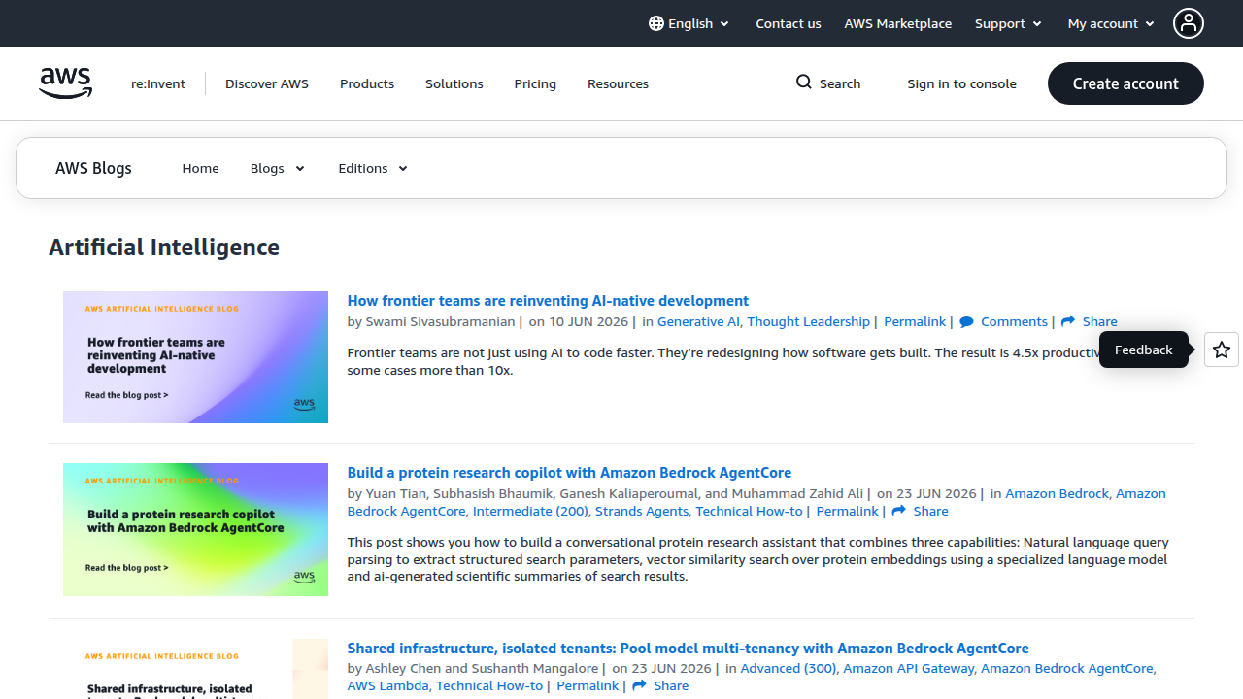Open Discover AWS menu

pos(267,83)
